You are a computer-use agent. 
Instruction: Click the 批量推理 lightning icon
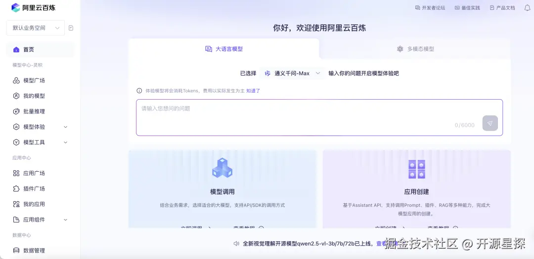[16, 111]
